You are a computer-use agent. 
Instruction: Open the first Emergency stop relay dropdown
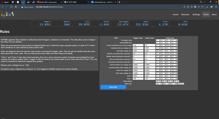pyautogui.click(x=158, y=40)
